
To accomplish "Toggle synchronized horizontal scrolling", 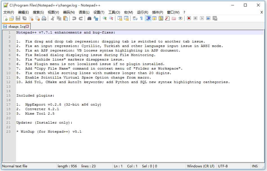I will pos(126,18).
